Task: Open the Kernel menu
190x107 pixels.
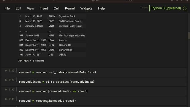Action: [70, 8]
